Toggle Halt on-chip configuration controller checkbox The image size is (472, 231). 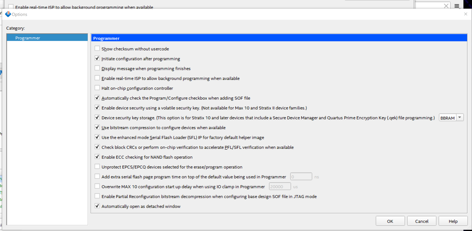click(x=97, y=88)
